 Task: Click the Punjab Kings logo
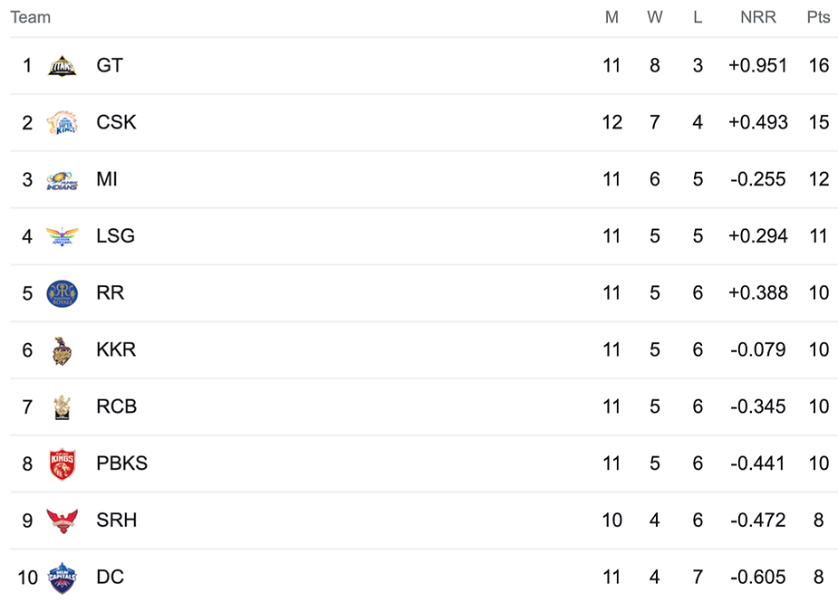pos(63,463)
